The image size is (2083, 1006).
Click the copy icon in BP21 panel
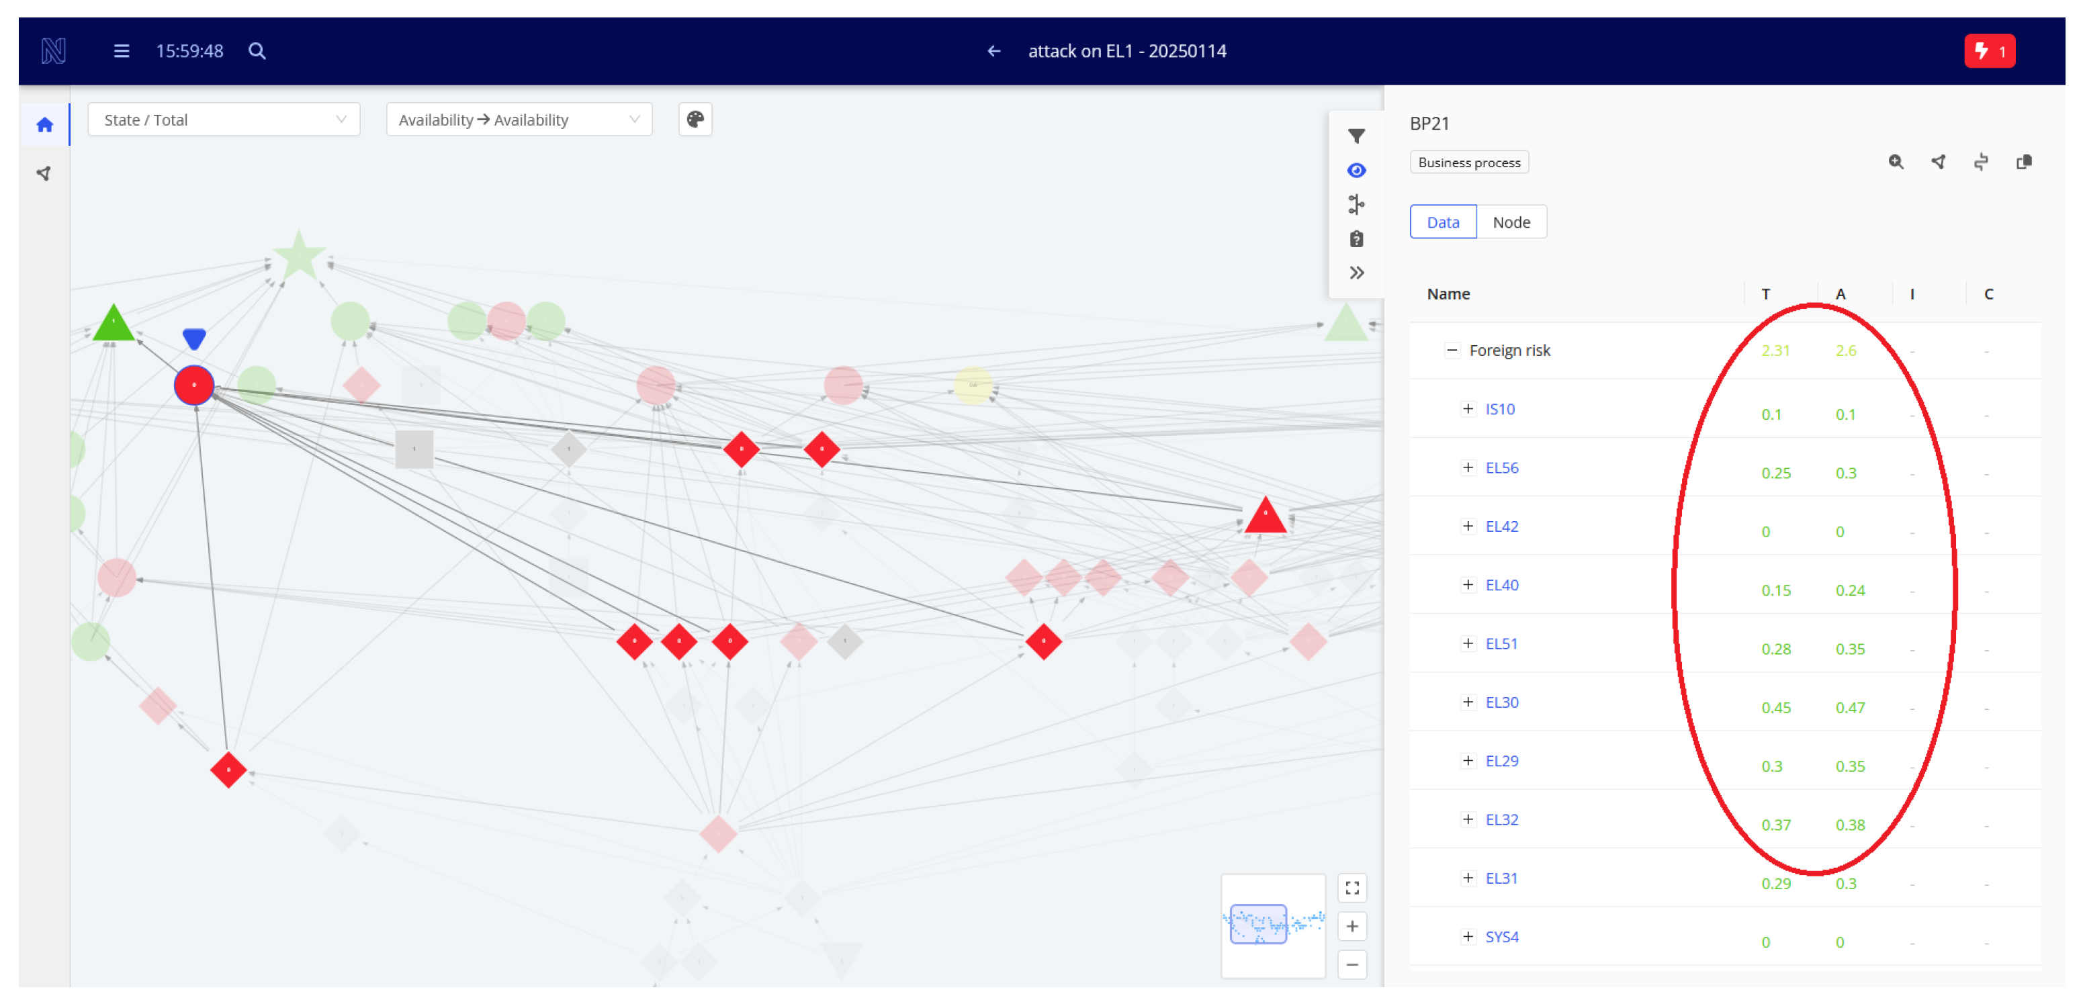(x=2023, y=163)
